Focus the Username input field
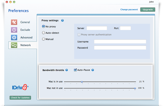 click(x=120, y=42)
